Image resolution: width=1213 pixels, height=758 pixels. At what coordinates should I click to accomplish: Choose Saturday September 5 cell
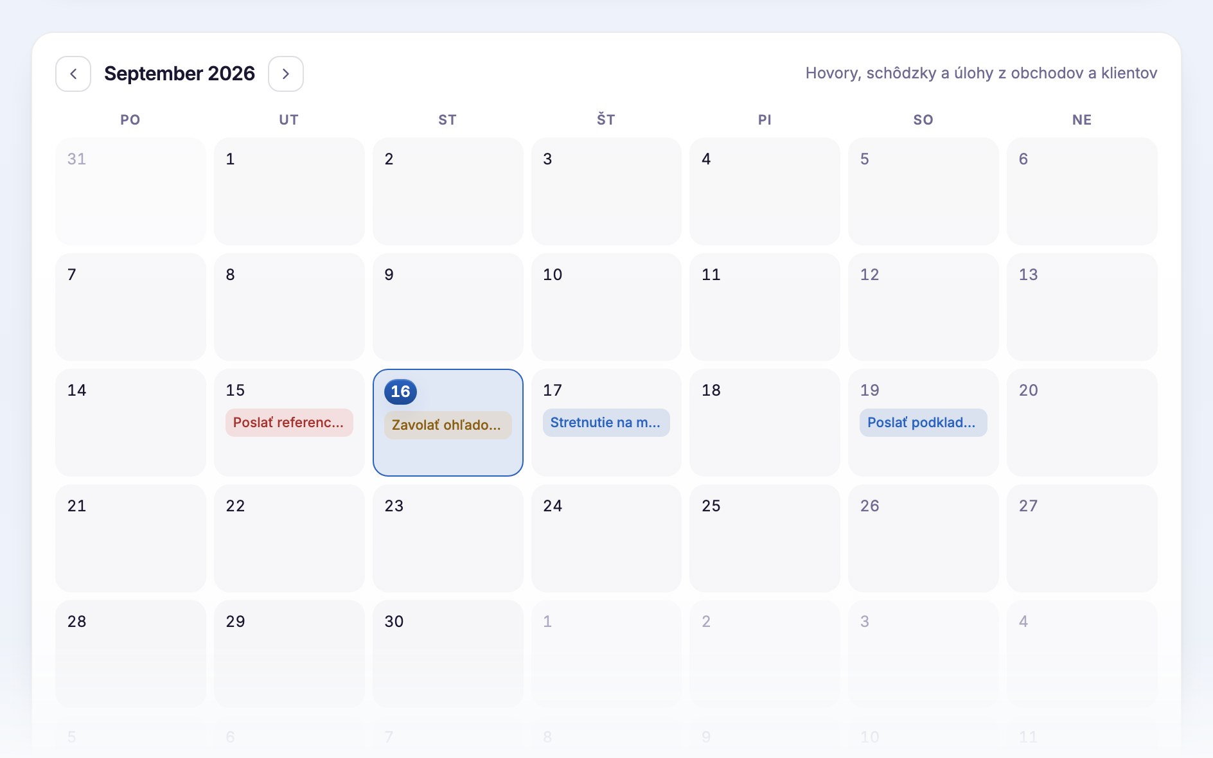click(923, 191)
